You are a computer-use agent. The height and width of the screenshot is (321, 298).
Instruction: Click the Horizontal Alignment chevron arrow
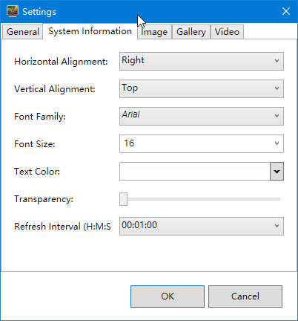(277, 61)
